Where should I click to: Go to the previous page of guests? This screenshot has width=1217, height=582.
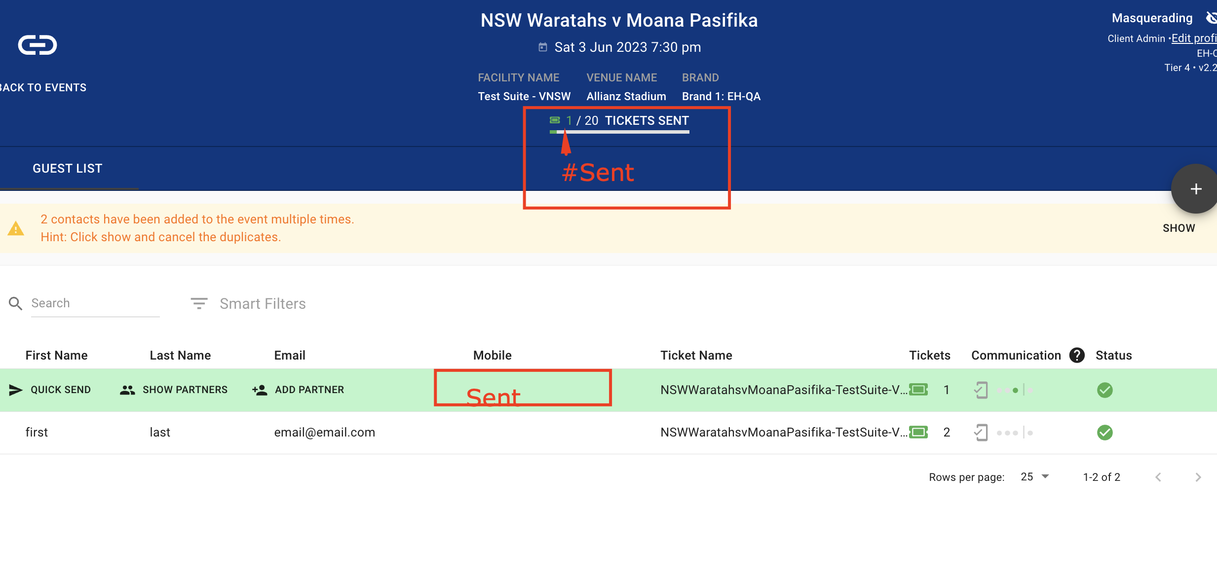tap(1158, 477)
